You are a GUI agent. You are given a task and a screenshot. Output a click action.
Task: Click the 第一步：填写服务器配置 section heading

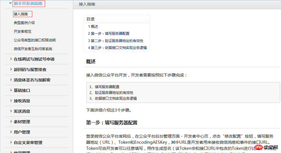pyautogui.click(x=112, y=123)
